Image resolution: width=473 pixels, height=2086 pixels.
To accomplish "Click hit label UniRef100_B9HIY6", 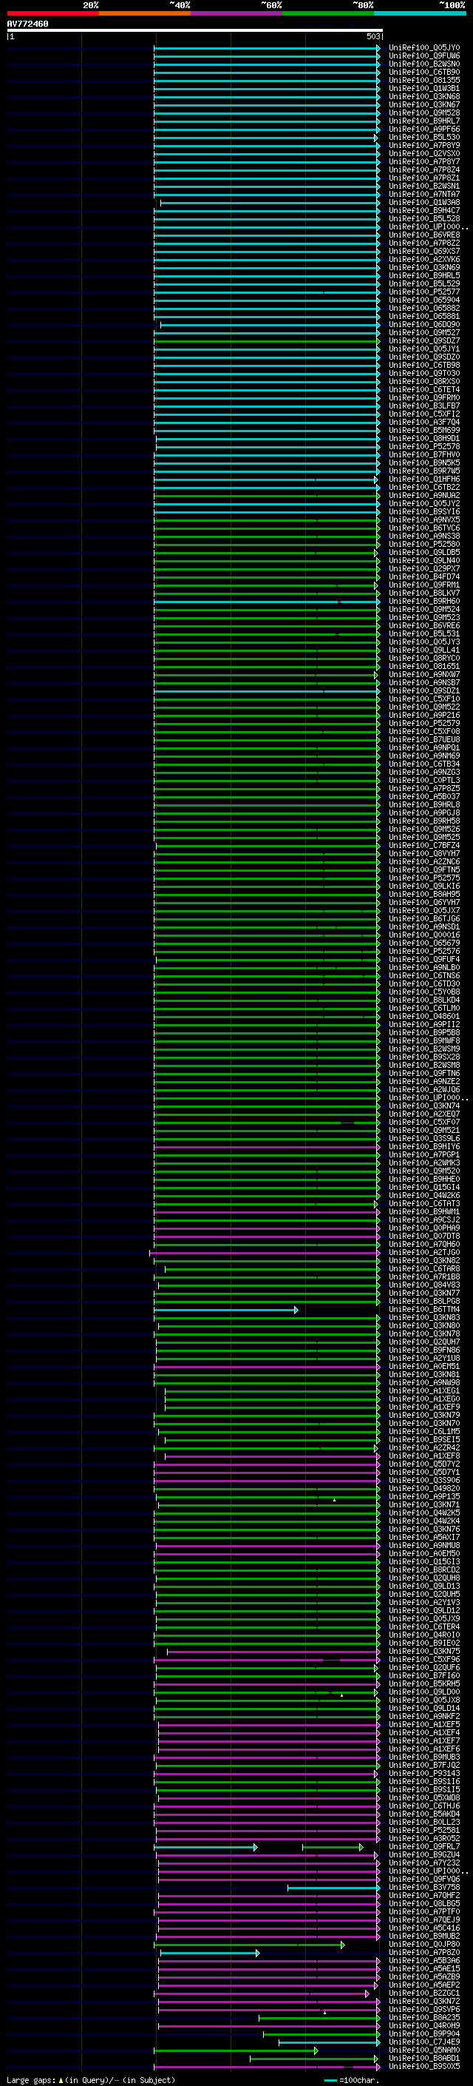I will (x=423, y=1147).
